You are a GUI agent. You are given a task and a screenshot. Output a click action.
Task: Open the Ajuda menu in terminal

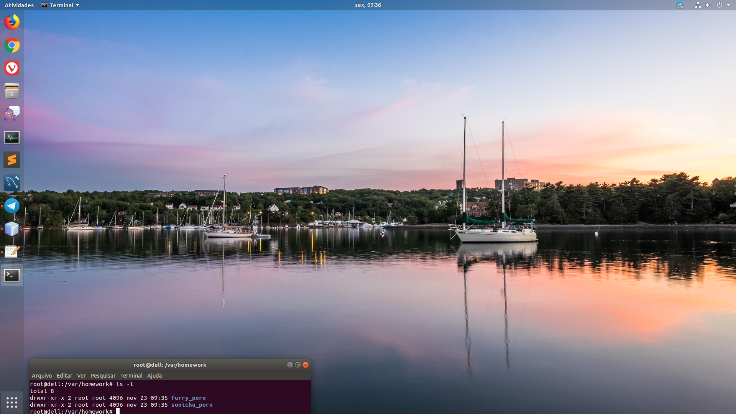tap(154, 376)
